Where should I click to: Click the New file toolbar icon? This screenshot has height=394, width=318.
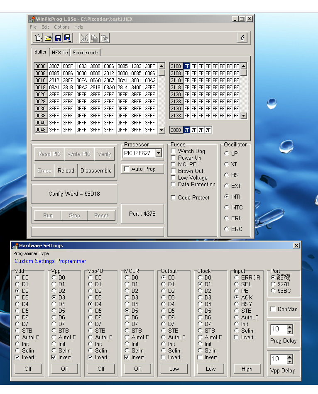[x=38, y=38]
